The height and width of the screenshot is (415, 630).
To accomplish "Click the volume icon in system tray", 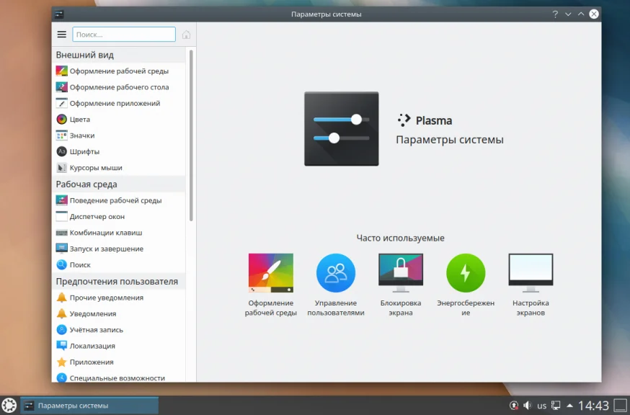I will point(528,406).
